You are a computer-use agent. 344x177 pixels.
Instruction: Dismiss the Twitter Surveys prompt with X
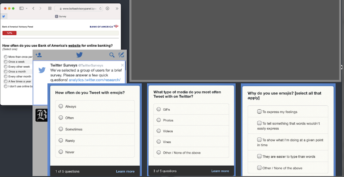pyautogui.click(x=123, y=65)
